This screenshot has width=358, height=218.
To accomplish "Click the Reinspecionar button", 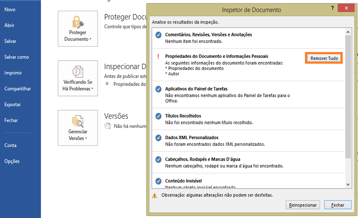I will pyautogui.click(x=303, y=205).
